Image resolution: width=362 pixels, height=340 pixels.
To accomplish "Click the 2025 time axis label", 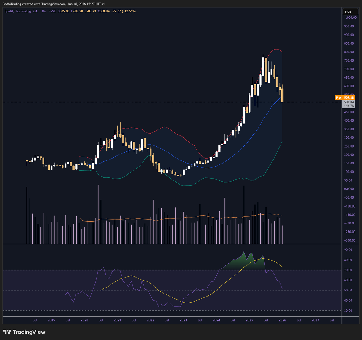I will (249, 320).
